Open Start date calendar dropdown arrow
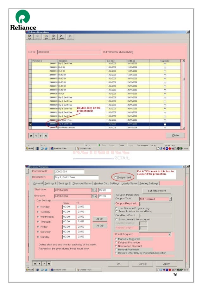Image resolution: width=202 pixels, height=286 pixels. click(95, 190)
